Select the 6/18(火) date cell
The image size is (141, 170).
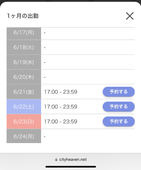click(24, 47)
